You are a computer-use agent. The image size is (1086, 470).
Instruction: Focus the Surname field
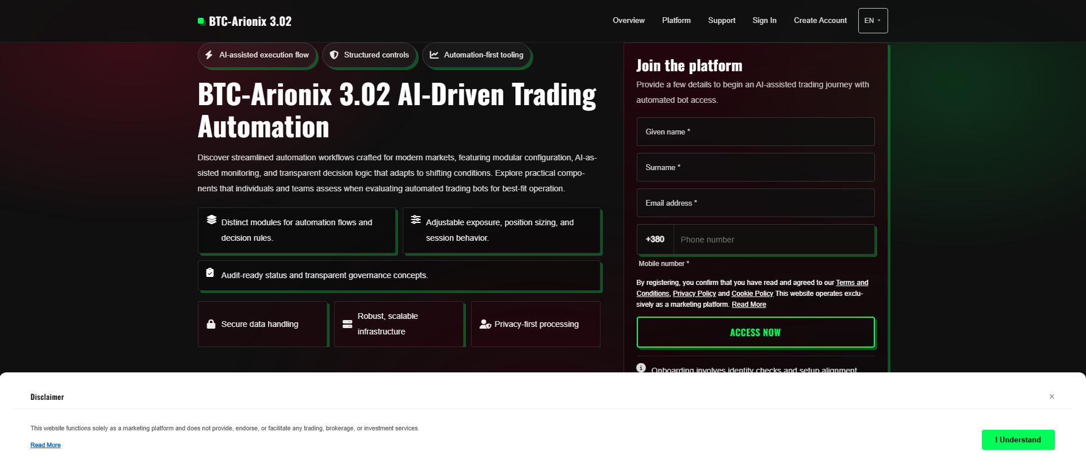(x=756, y=167)
